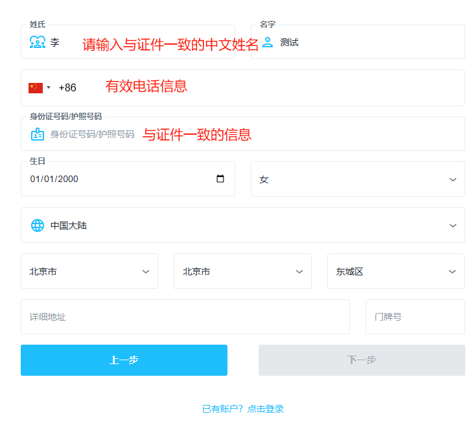Open the city dropdown showing 北京市
Image resolution: width=475 pixels, height=425 pixels.
click(x=242, y=271)
